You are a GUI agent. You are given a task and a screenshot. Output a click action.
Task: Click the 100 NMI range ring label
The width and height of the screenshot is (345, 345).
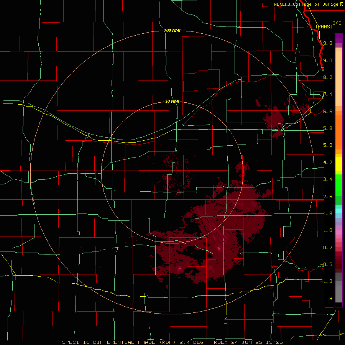pos(172,30)
